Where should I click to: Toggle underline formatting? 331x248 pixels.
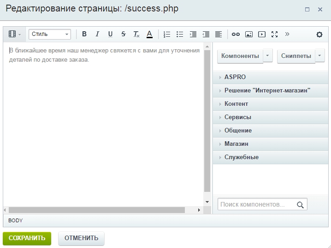point(110,34)
